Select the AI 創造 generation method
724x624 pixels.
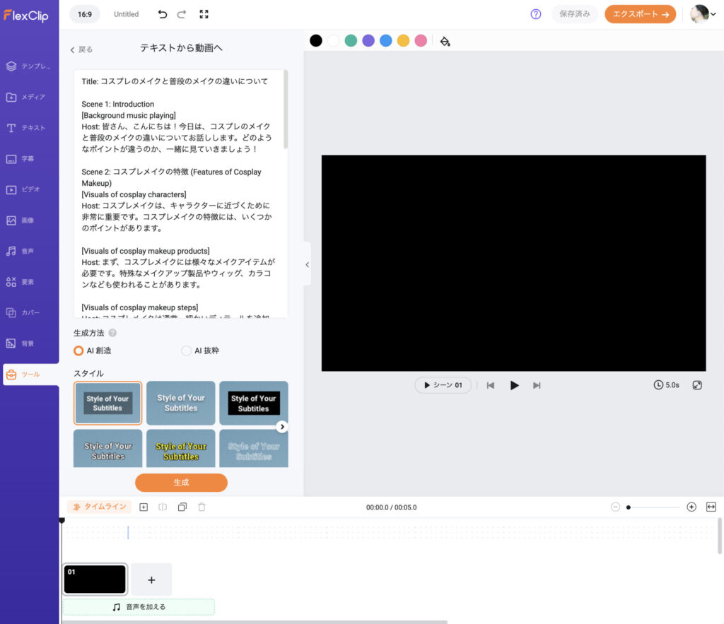(78, 351)
